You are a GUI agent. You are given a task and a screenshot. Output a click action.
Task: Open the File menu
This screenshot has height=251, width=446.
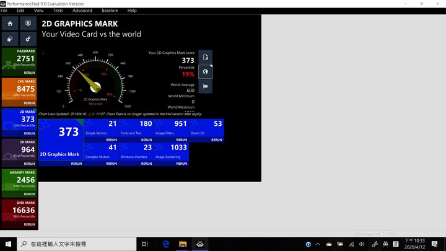point(4,11)
